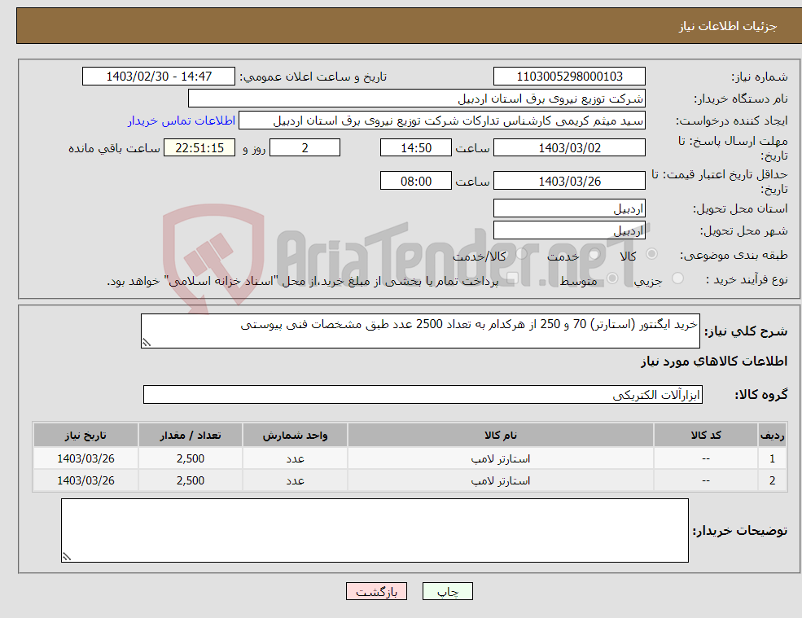The width and height of the screenshot is (802, 618).
Task: Click the delivery city field اردبیل
Action: (569, 230)
